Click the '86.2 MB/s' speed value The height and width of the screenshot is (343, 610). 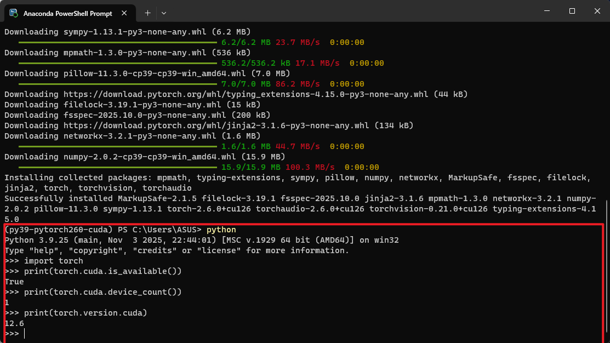point(298,84)
